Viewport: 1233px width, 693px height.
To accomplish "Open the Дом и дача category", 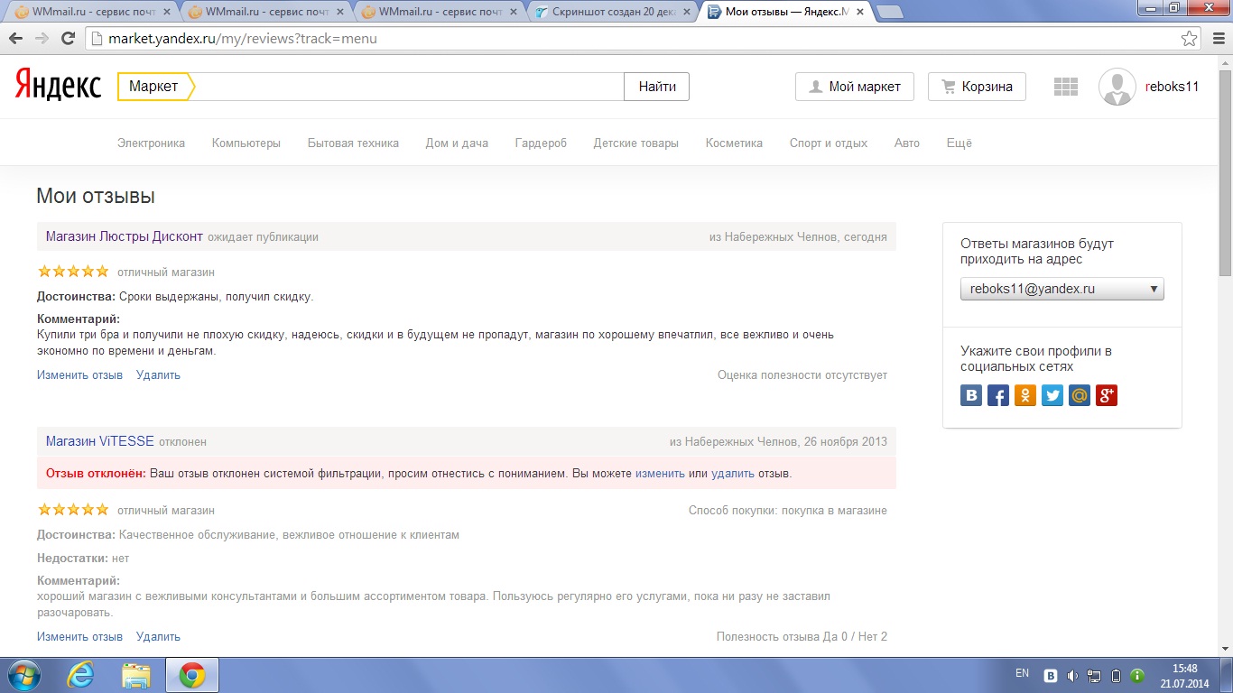I will click(x=457, y=143).
